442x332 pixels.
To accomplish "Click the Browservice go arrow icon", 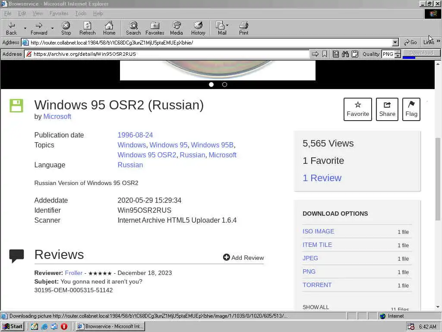I will [315, 54].
